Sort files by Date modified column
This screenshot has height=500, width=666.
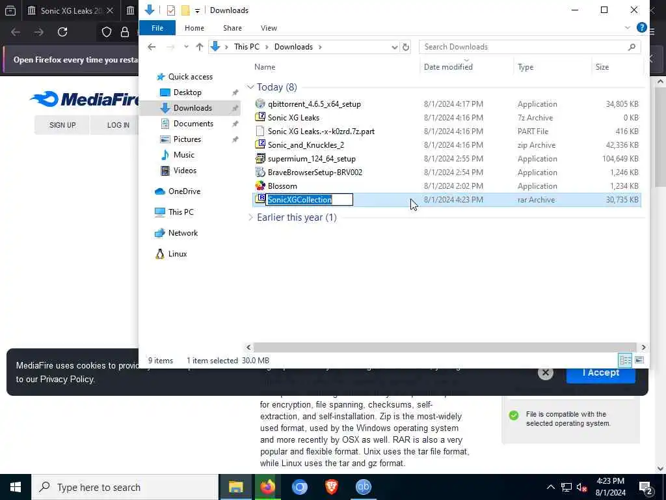(x=448, y=67)
